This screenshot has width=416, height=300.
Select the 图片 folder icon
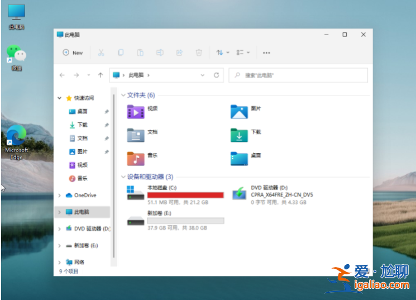pyautogui.click(x=239, y=112)
